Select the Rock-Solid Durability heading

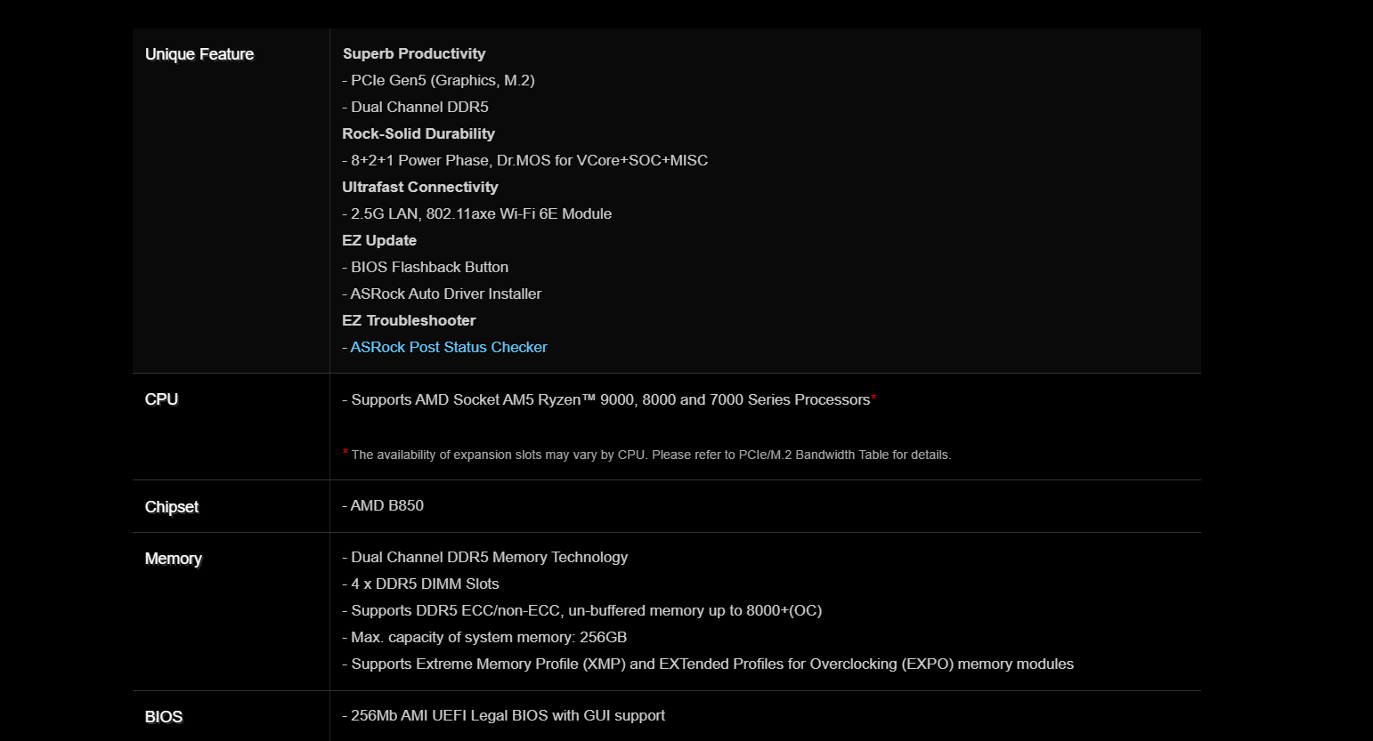tap(418, 133)
